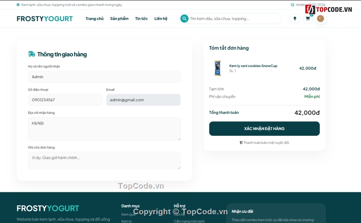This screenshot has width=361, height=223.
Task: Click the footer FROSTYYOGURT logo
Action: point(48,208)
